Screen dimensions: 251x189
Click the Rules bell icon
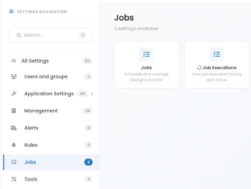point(14,145)
